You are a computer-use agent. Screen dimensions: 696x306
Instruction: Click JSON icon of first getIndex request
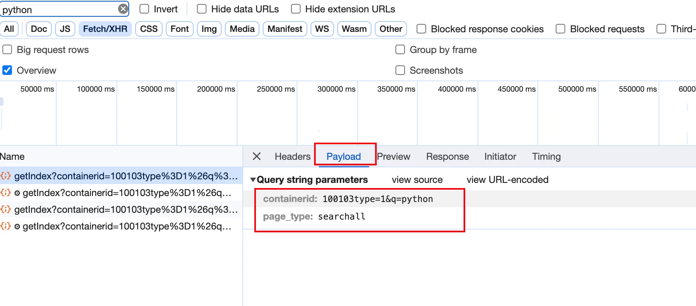point(6,176)
